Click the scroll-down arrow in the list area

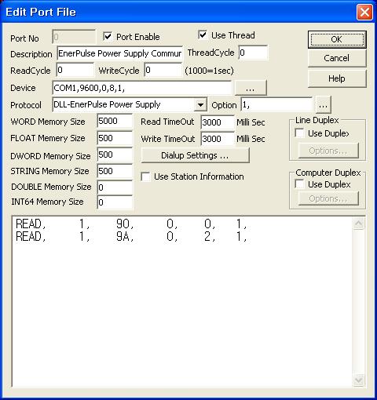click(358, 380)
